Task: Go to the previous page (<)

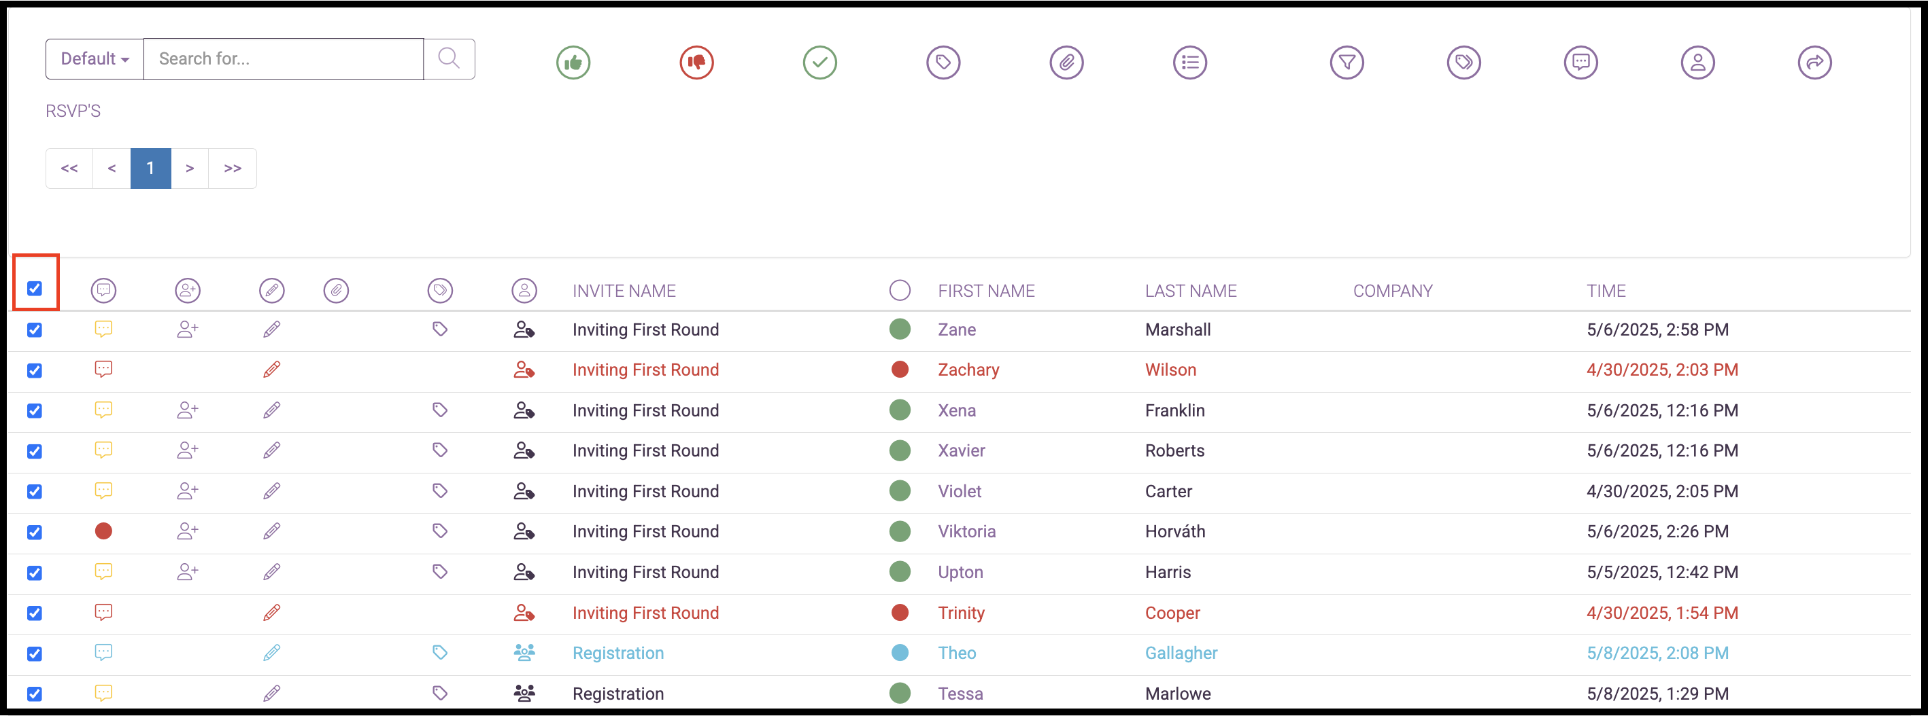Action: (x=112, y=168)
